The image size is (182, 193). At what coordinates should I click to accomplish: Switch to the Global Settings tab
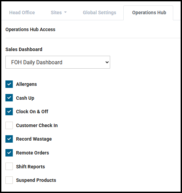99,13
